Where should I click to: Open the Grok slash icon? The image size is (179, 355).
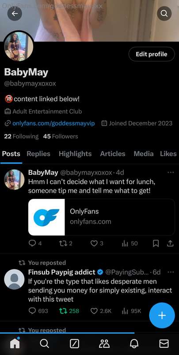coord(74,344)
